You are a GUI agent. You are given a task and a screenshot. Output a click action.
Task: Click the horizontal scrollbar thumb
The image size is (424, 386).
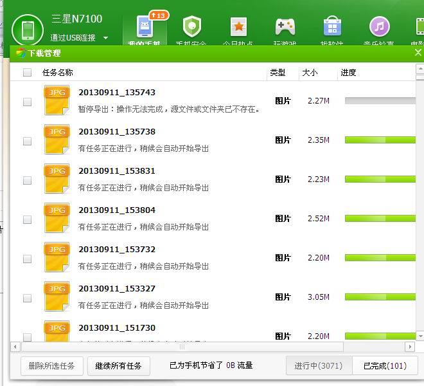(182, 347)
